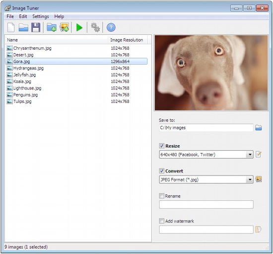Add folder of images to list
The height and width of the screenshot is (254, 273).
click(x=52, y=27)
